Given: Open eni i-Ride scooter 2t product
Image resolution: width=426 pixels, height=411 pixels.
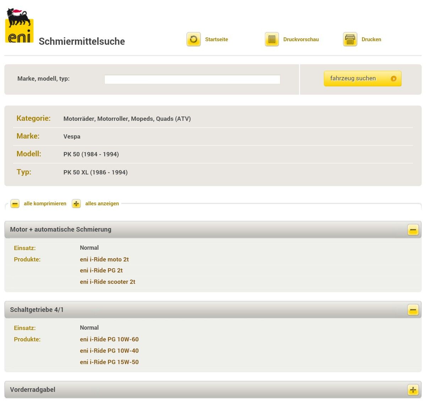Looking at the screenshot, I should (108, 282).
